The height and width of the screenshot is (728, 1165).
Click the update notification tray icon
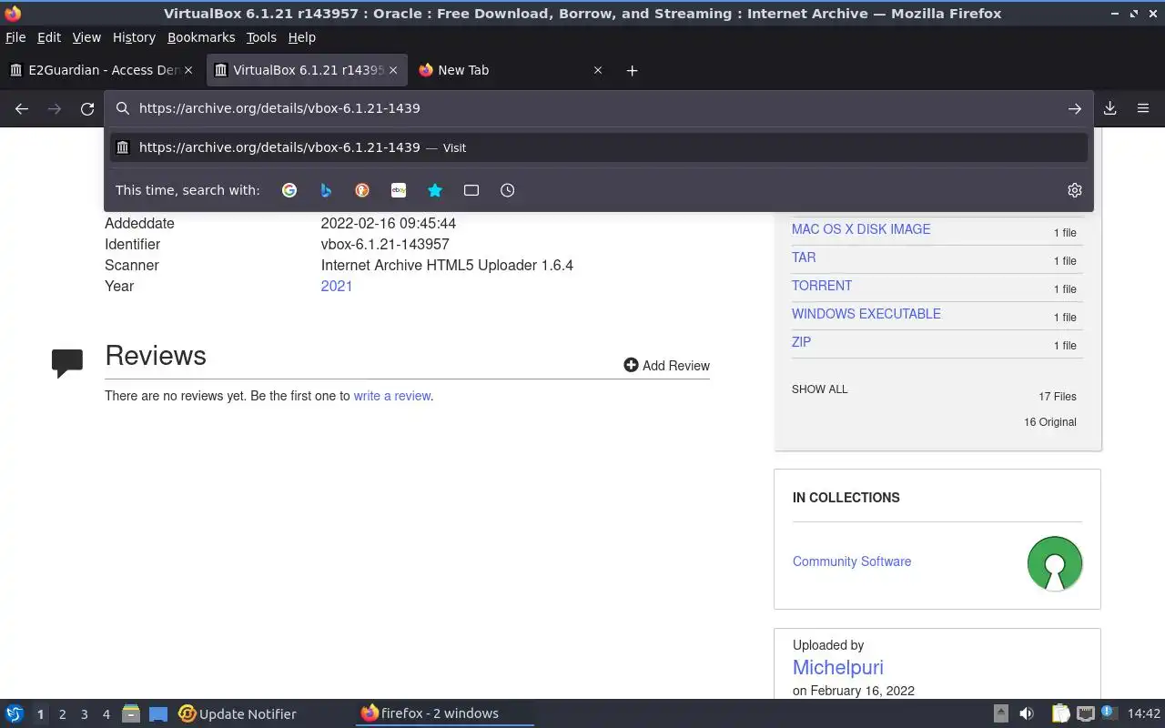pyautogui.click(x=1109, y=713)
